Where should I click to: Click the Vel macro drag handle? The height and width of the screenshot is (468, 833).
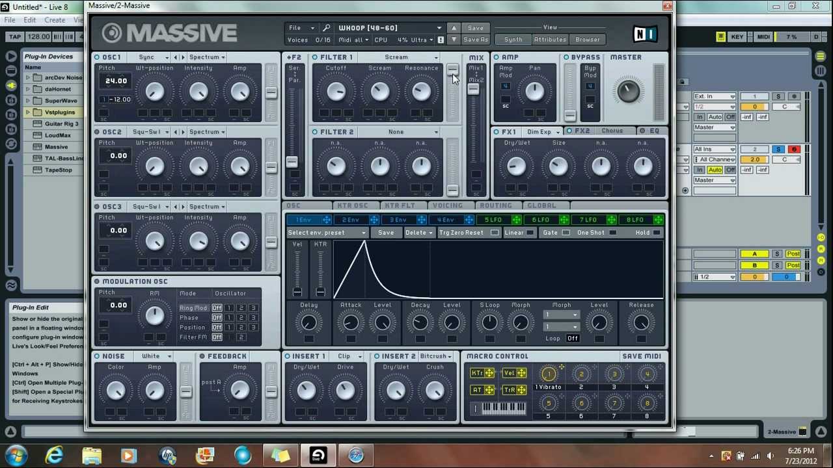pyautogui.click(x=522, y=373)
